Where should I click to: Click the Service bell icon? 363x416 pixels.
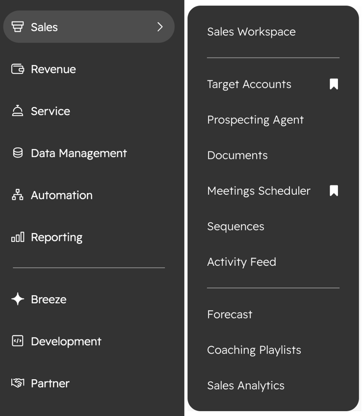18,111
